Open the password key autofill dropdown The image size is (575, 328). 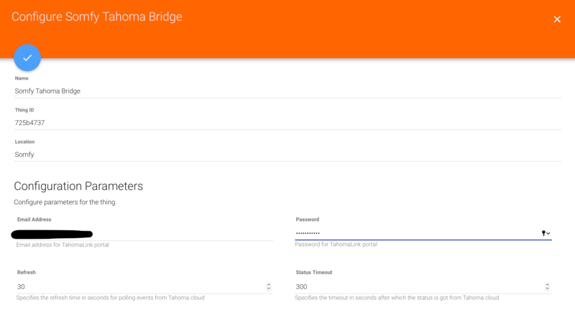[546, 233]
